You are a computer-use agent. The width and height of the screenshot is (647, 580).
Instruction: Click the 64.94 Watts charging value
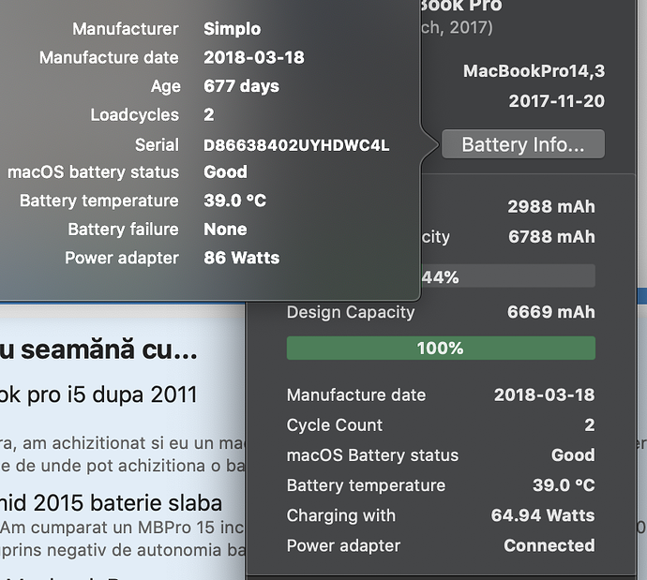point(542,515)
